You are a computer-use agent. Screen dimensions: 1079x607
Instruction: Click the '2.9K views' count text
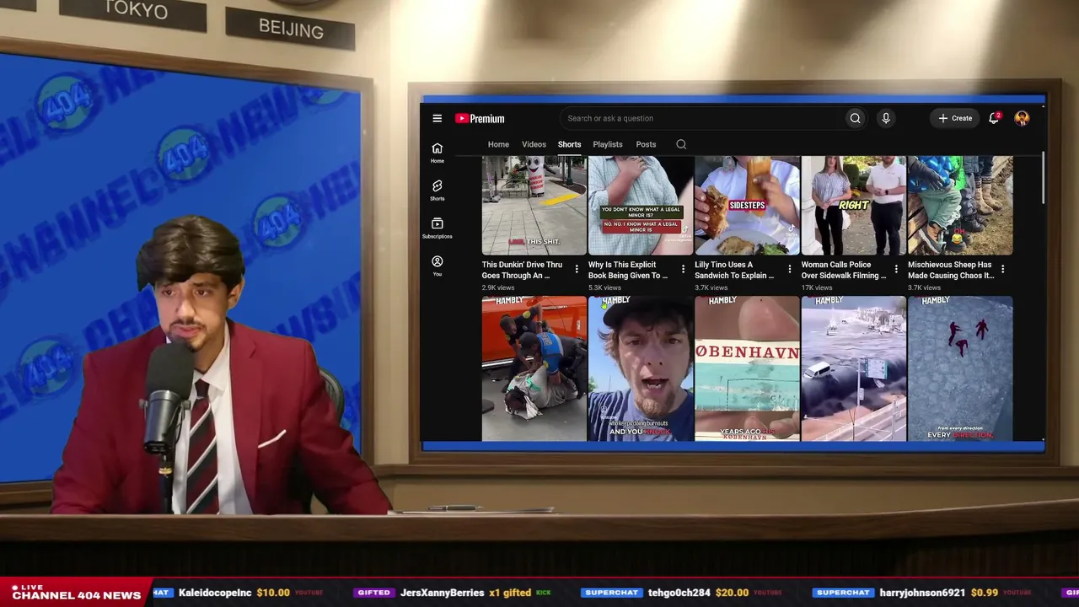click(498, 287)
